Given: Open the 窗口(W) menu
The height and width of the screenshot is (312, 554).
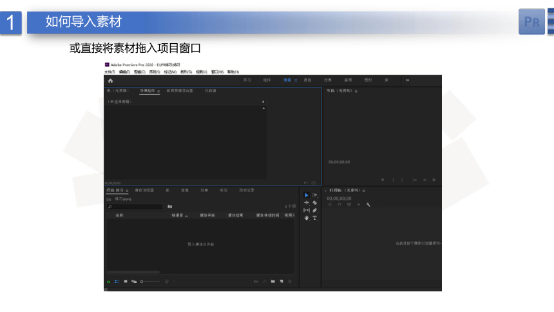Looking at the screenshot, I should pyautogui.click(x=217, y=72).
